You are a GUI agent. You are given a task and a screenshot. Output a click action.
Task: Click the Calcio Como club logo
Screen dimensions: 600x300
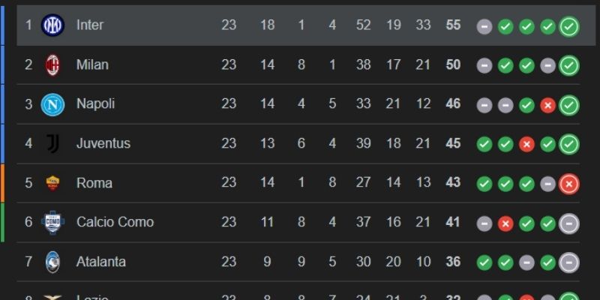pyautogui.click(x=52, y=222)
